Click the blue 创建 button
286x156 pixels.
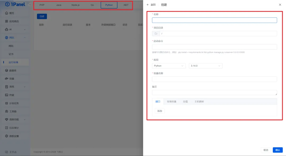pyautogui.click(x=42, y=16)
